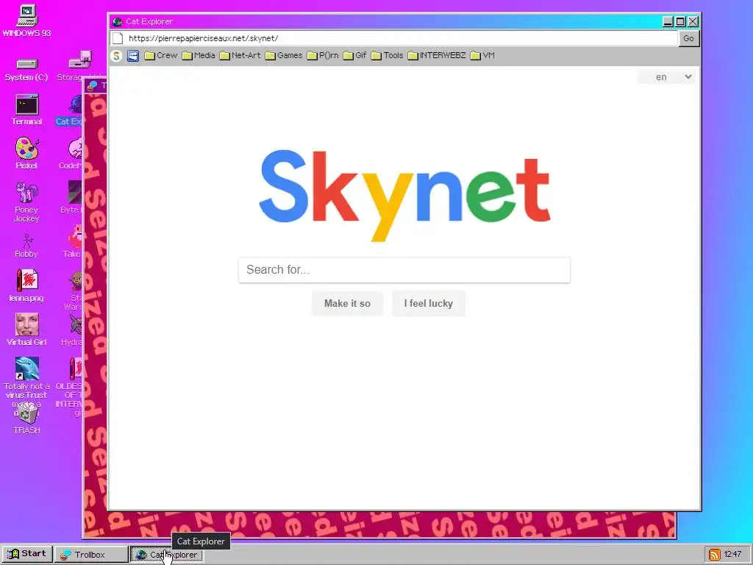Viewport: 753px width, 565px height.
Task: Focus the 'Search for...' input field
Action: pos(404,269)
